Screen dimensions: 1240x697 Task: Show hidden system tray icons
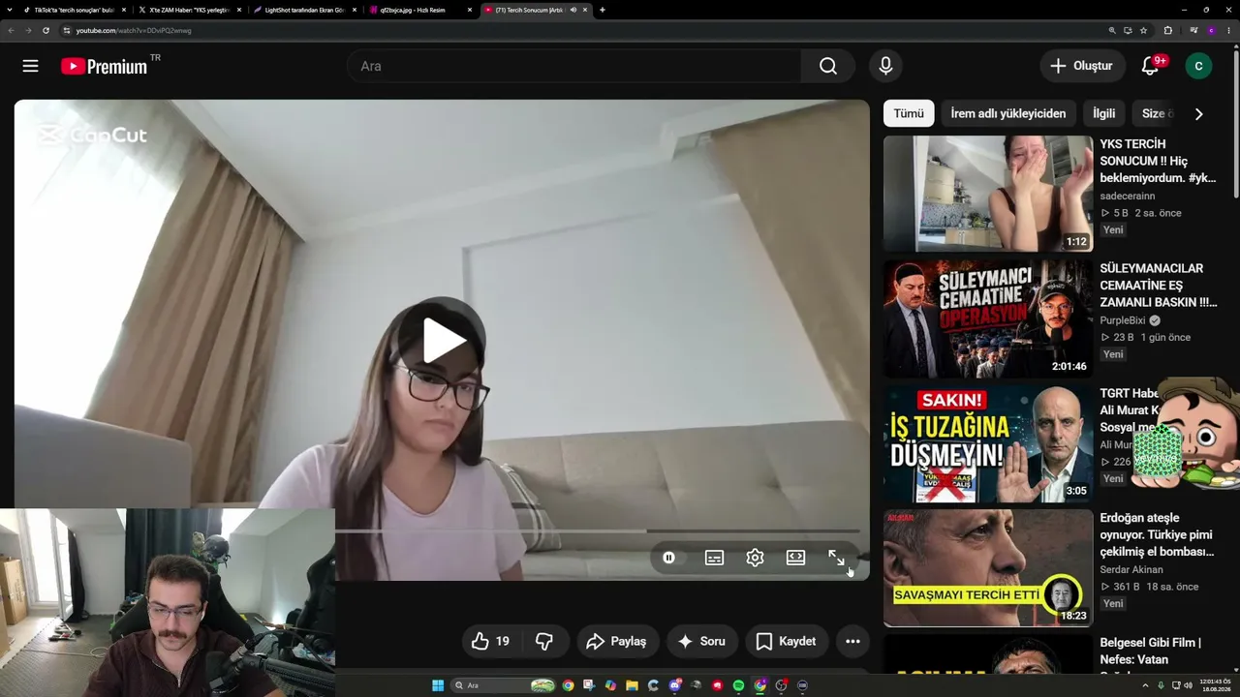tap(1144, 685)
